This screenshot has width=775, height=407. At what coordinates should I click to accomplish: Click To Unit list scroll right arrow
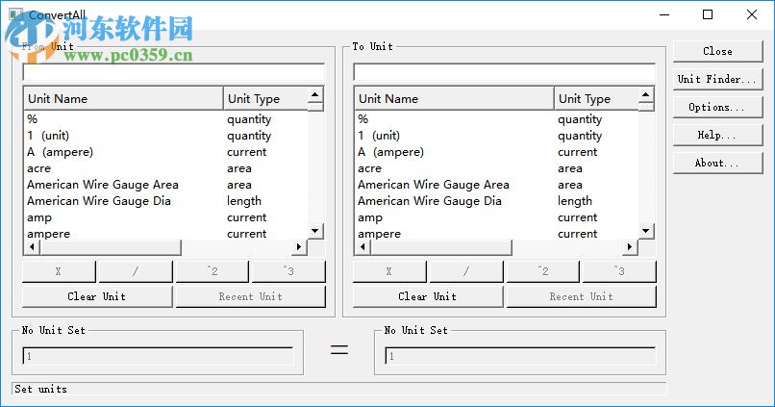tap(630, 246)
